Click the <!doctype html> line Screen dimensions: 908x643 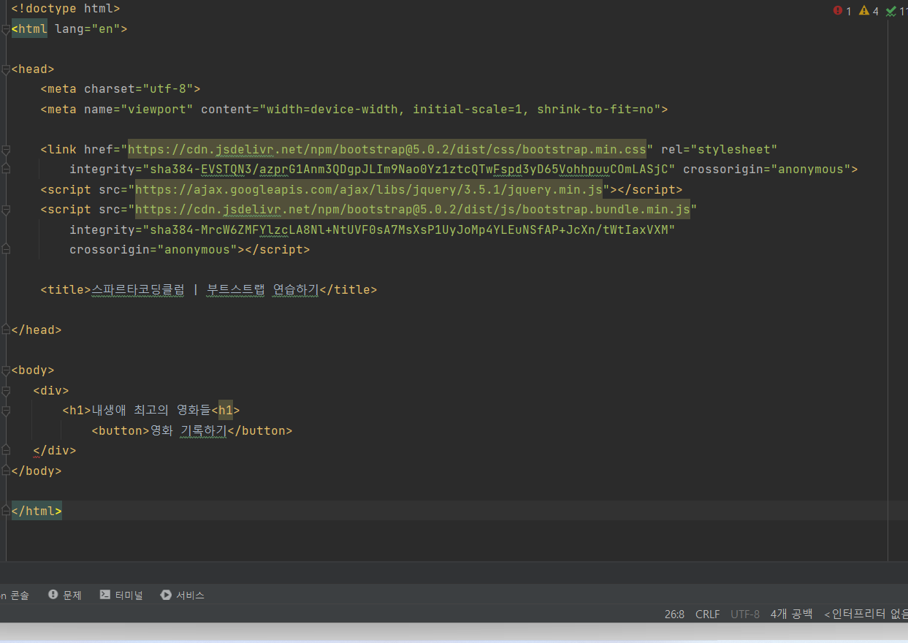(66, 9)
